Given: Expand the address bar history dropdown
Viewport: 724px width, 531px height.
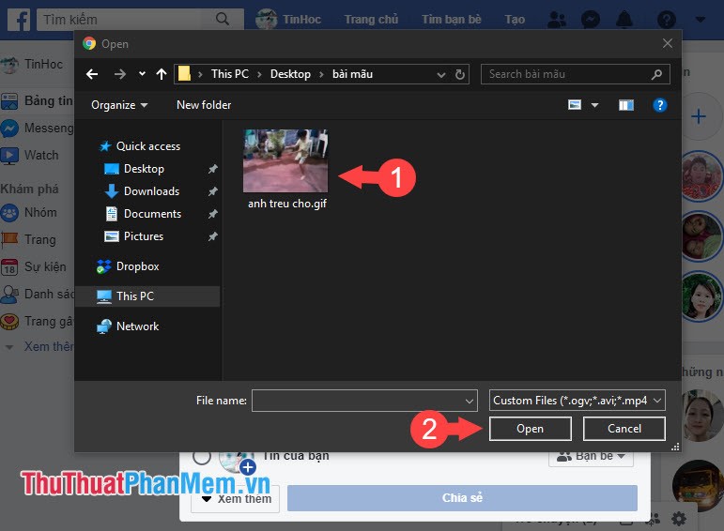Looking at the screenshot, I should [x=441, y=75].
